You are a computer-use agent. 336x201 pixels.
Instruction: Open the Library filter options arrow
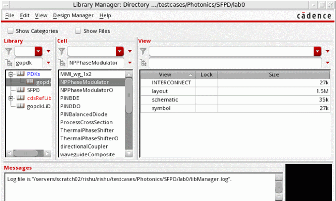tap(48, 51)
